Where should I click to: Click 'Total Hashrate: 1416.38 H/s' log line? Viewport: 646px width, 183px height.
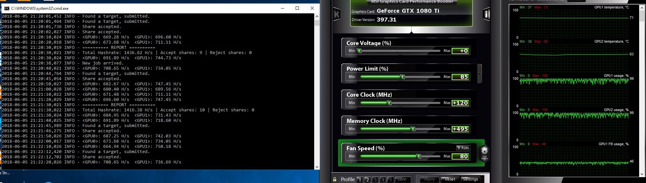pyautogui.click(x=128, y=110)
